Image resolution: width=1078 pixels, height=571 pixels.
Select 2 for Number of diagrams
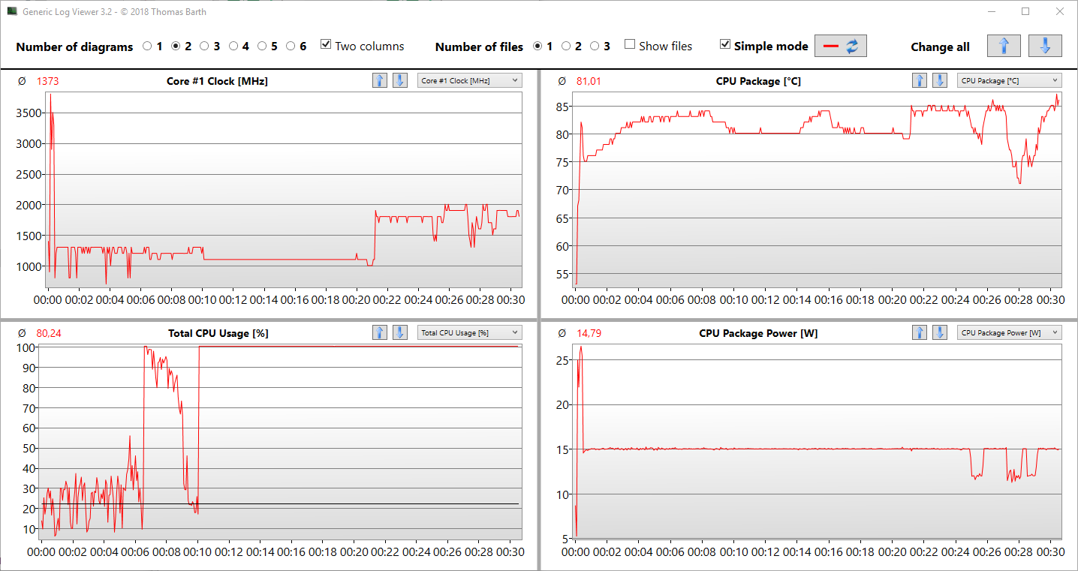coord(176,47)
